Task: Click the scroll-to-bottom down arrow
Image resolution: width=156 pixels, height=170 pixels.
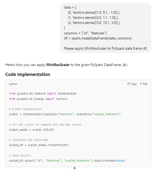Action: [x=75, y=167]
